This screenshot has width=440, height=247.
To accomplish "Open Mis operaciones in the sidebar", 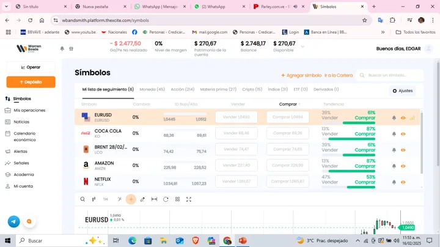I will [29, 110].
